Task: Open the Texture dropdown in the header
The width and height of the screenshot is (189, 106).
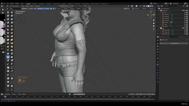Action: tap(66, 9)
